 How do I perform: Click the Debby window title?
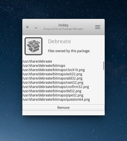click(x=63, y=25)
